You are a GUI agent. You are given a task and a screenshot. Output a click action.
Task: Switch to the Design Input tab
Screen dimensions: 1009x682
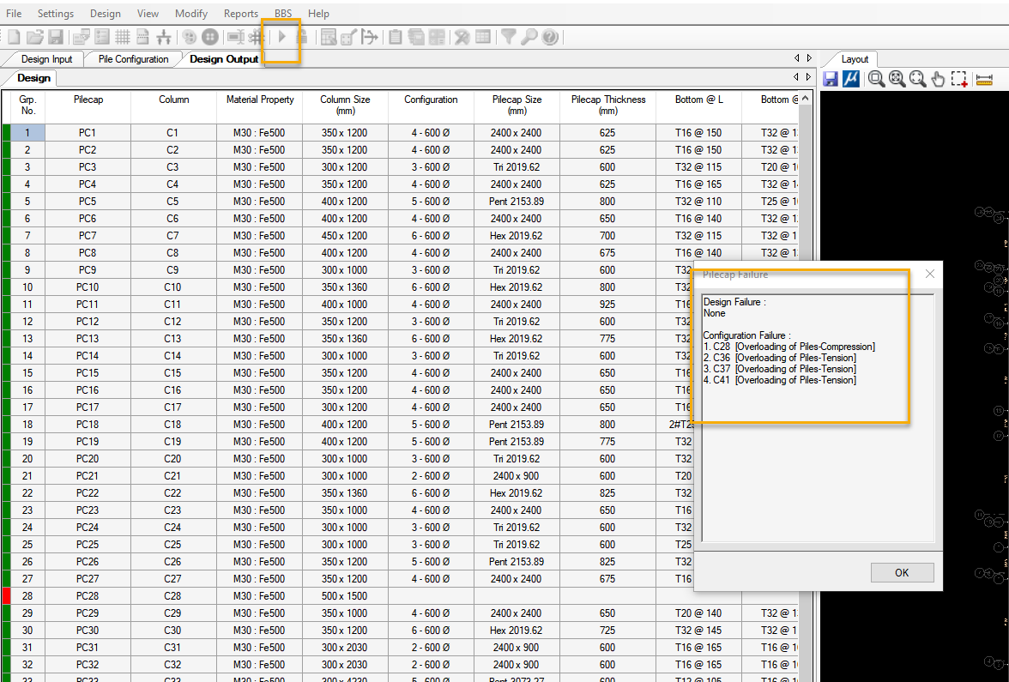[46, 58]
